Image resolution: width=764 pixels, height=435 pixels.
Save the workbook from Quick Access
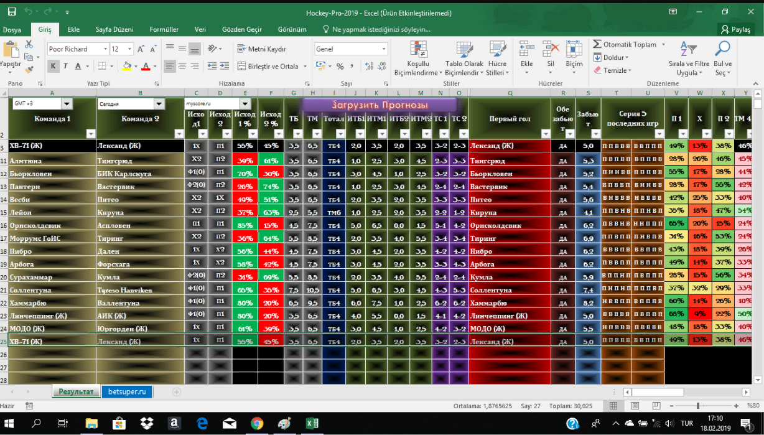[11, 12]
